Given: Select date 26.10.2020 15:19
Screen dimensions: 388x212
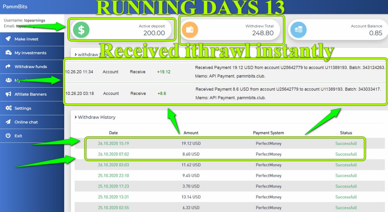Looking at the screenshot, I should tap(113, 143).
